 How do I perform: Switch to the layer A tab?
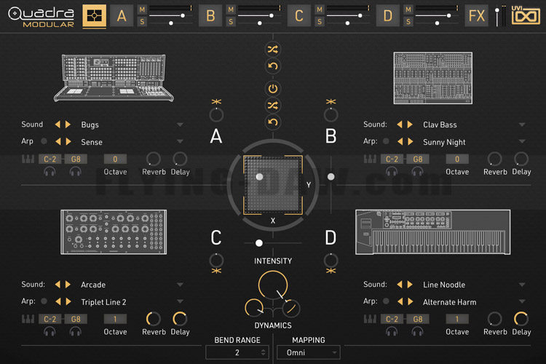pos(122,16)
